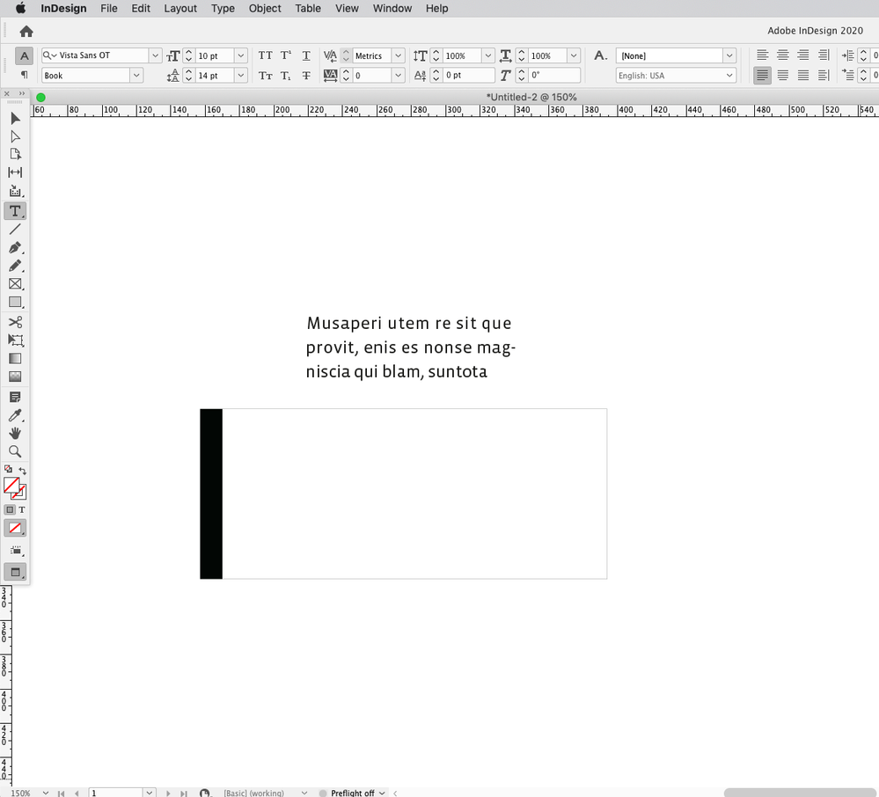Enable underline on selected text
Screen dimensions: 879x797
coord(305,55)
